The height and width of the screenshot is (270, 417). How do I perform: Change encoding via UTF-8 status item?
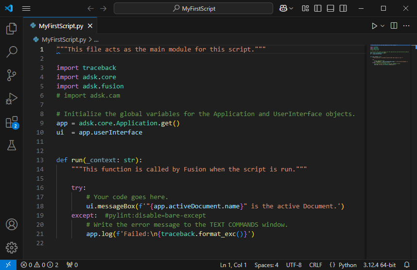point(294,265)
